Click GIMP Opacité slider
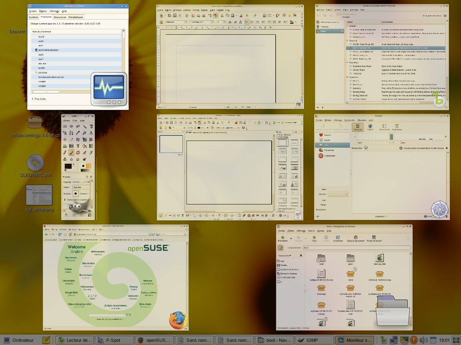This screenshot has width=461, height=345. pos(79,182)
